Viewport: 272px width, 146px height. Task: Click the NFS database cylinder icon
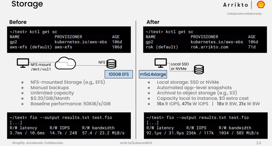111,64
